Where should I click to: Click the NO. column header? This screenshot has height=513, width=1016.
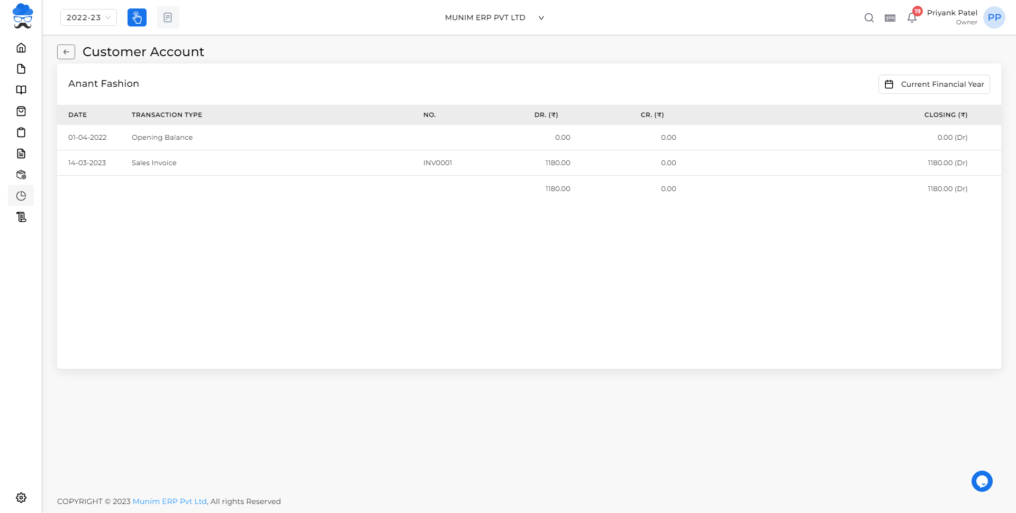430,115
